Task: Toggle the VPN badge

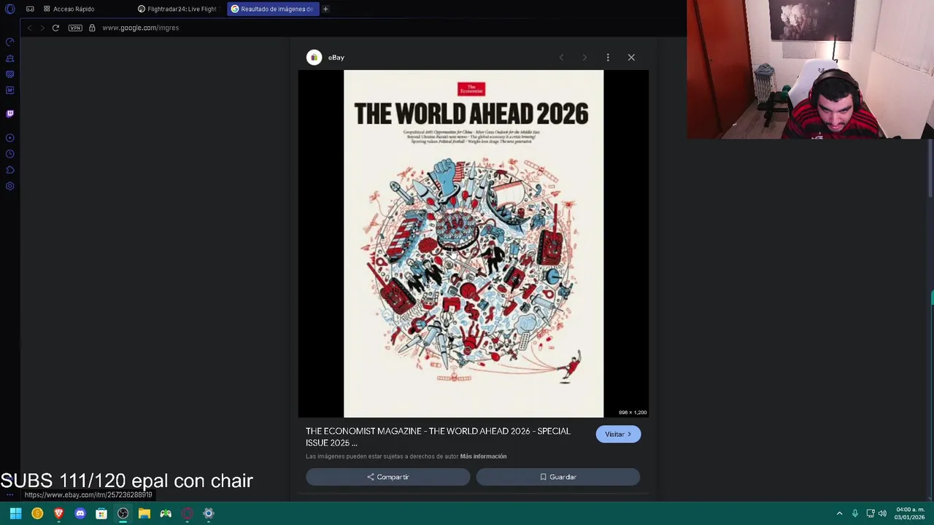Action: tap(75, 28)
